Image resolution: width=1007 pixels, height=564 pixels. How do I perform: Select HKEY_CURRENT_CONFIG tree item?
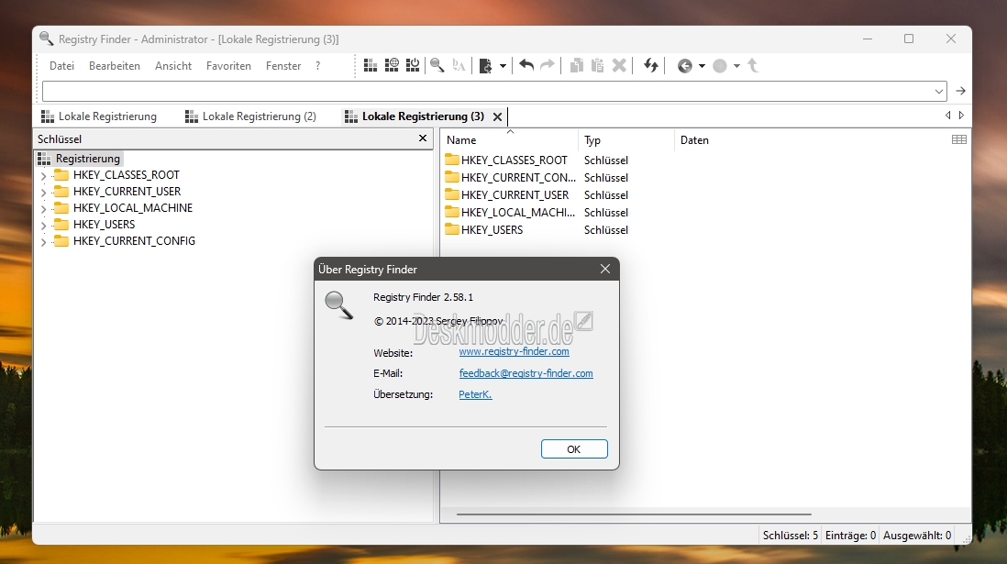click(x=134, y=241)
